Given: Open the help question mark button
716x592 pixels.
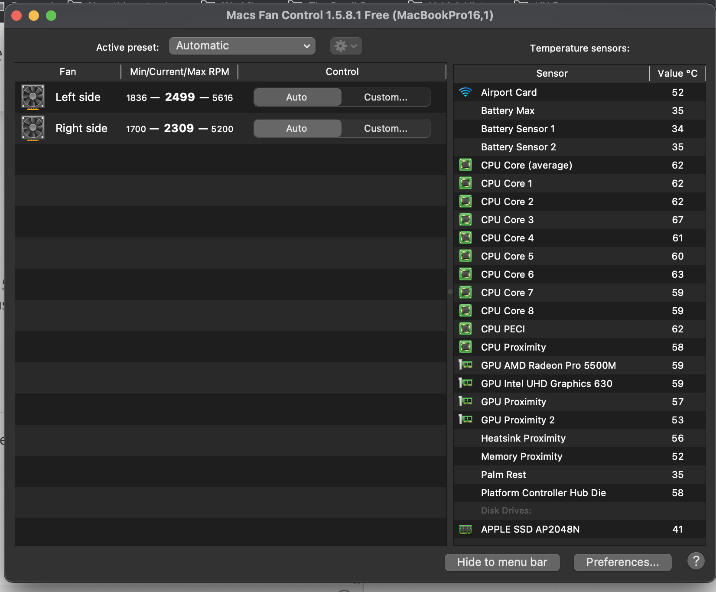Looking at the screenshot, I should (x=696, y=561).
